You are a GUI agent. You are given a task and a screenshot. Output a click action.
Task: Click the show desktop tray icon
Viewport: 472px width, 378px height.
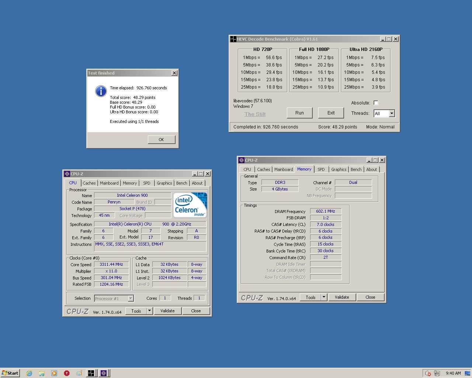pyautogui.click(x=468, y=373)
